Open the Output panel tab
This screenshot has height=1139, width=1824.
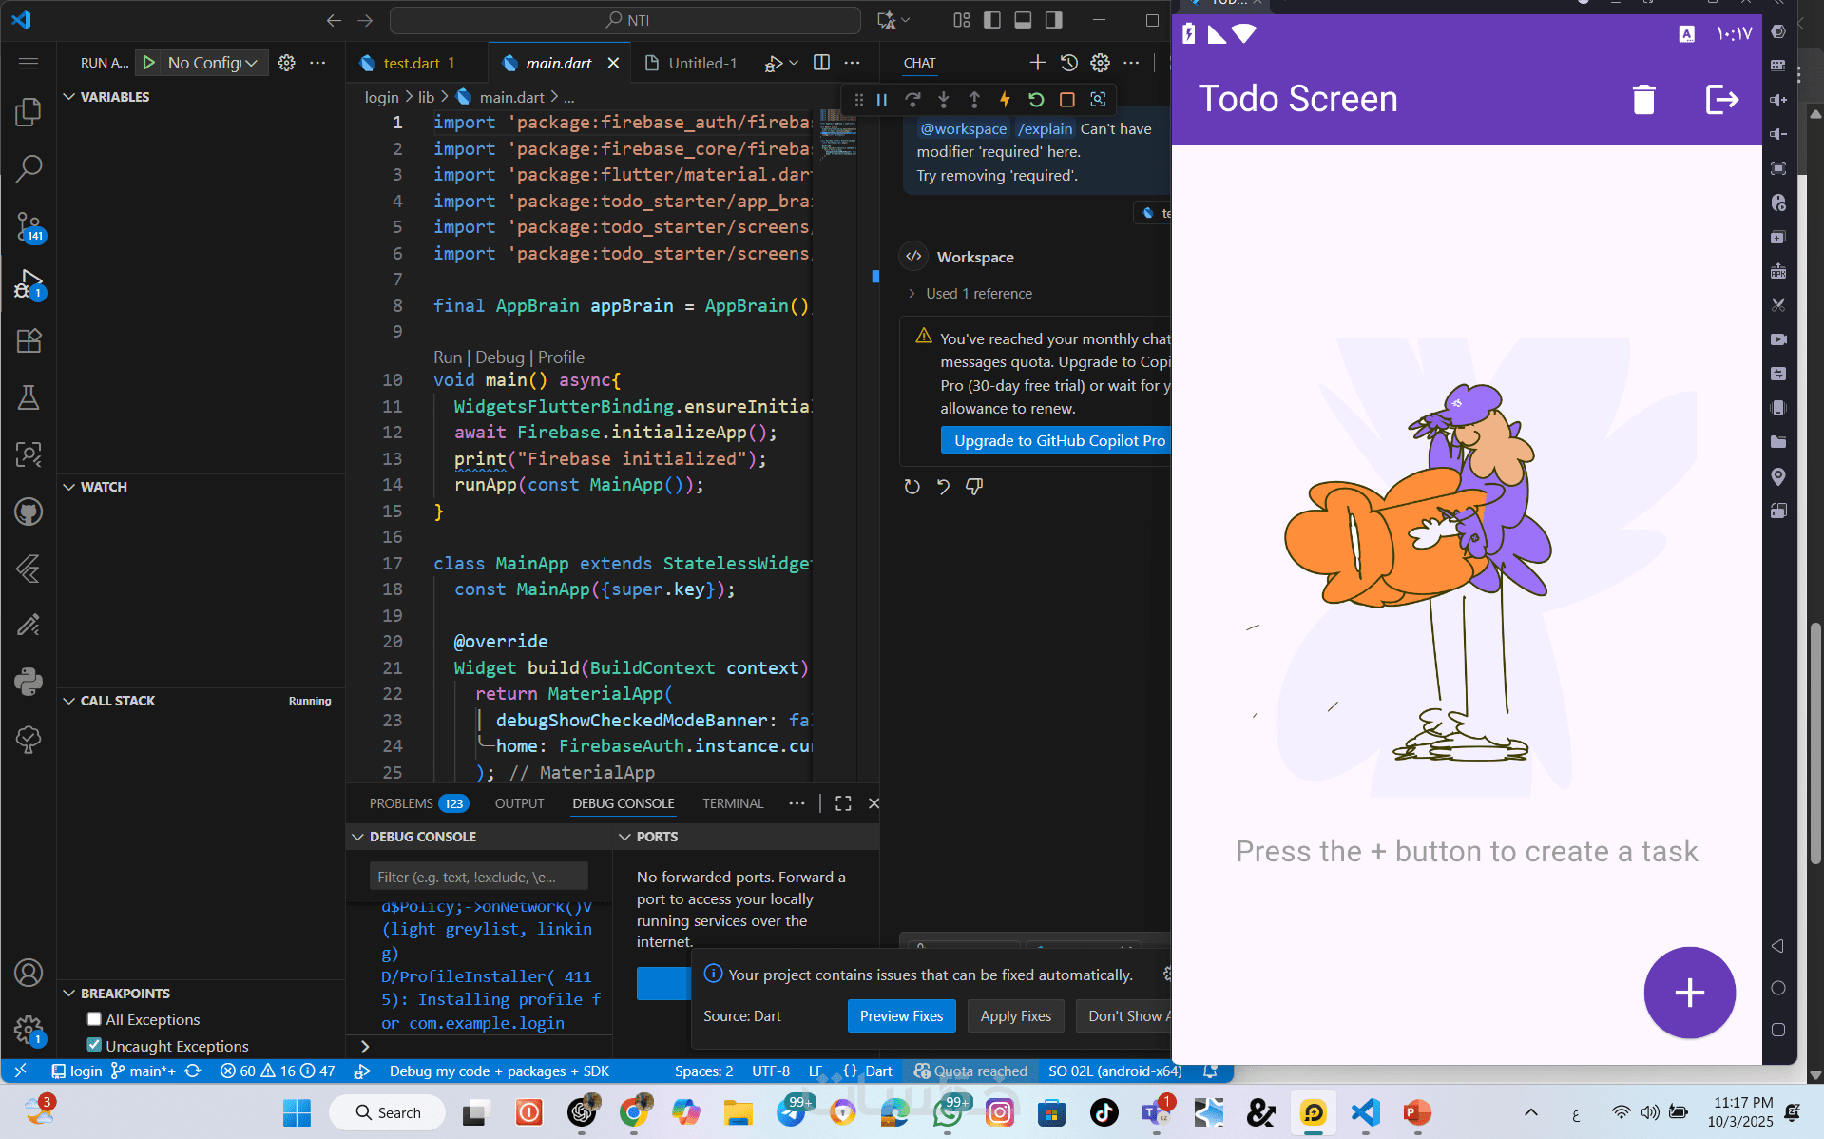(x=519, y=803)
